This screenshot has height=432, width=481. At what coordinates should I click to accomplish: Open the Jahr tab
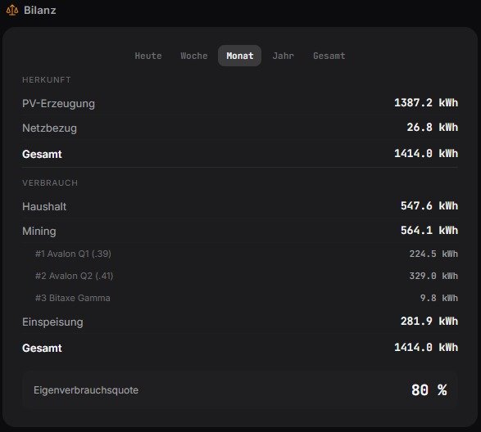click(x=283, y=56)
